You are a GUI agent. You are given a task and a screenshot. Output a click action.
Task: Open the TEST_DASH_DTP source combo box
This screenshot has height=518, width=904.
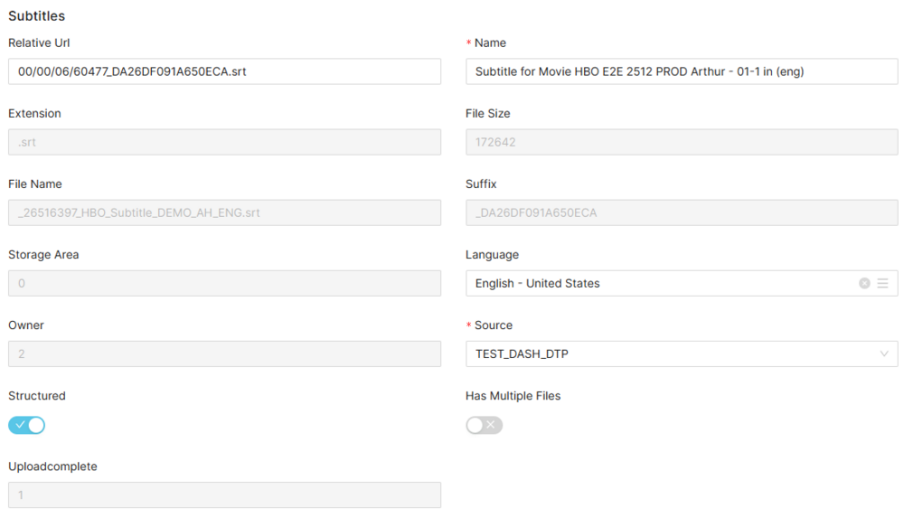click(x=669, y=353)
